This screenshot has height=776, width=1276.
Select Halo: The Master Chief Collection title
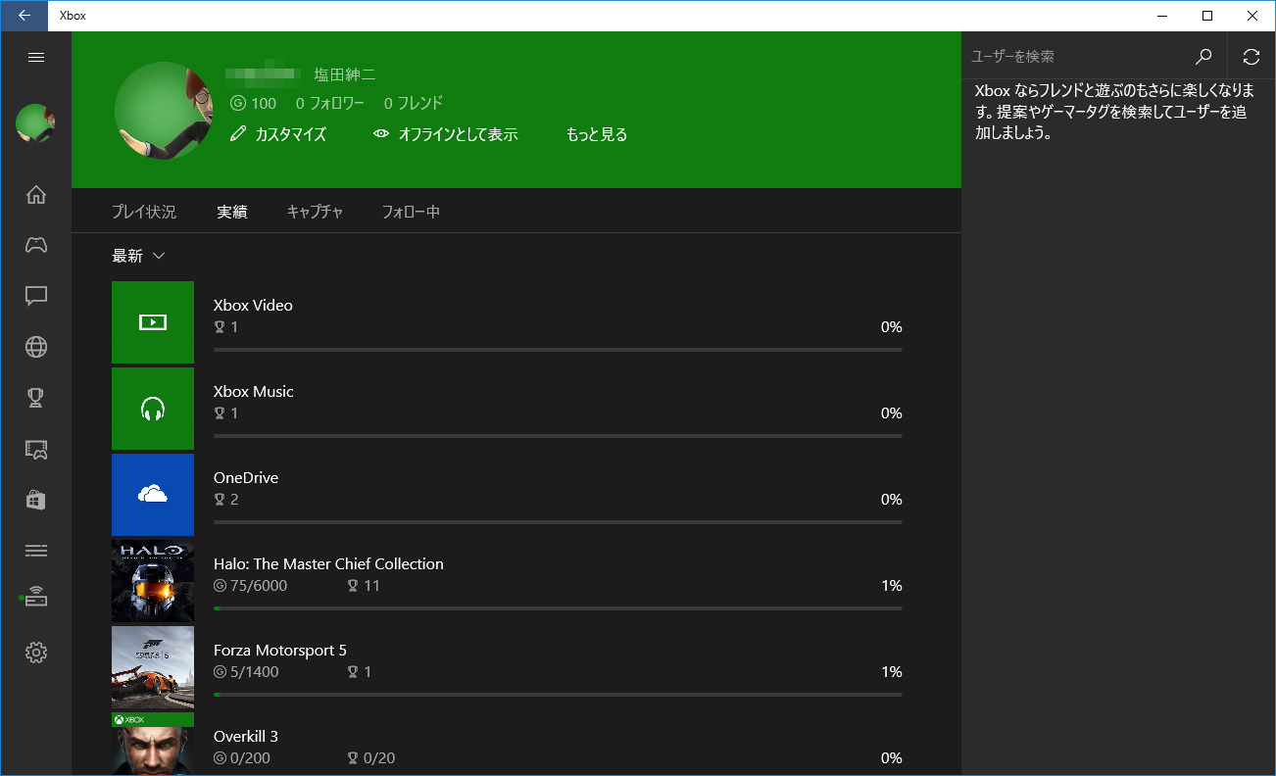[x=328, y=563]
